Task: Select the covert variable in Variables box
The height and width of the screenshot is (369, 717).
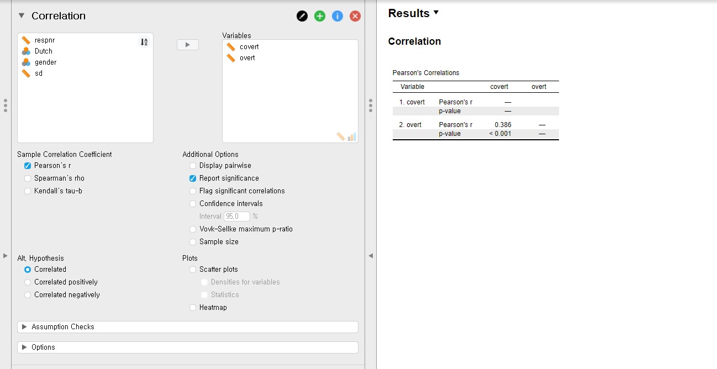Action: coord(249,47)
